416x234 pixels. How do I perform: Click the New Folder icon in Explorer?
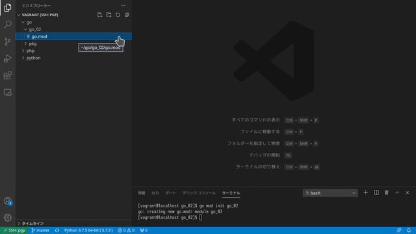109,15
